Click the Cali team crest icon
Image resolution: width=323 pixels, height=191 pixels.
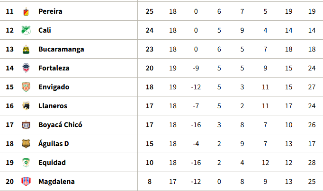[26, 30]
